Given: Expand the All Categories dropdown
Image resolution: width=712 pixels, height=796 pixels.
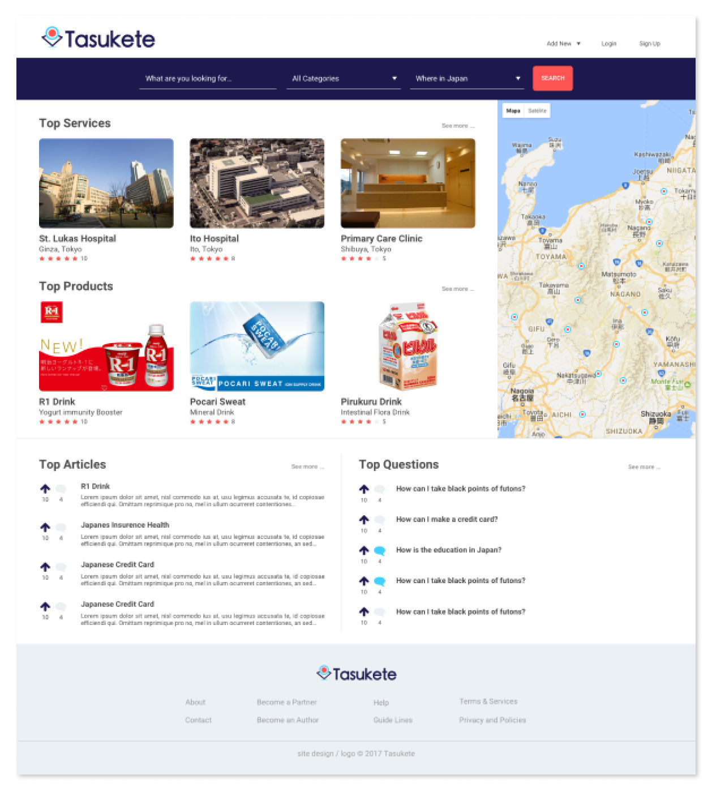Looking at the screenshot, I should coord(344,79).
